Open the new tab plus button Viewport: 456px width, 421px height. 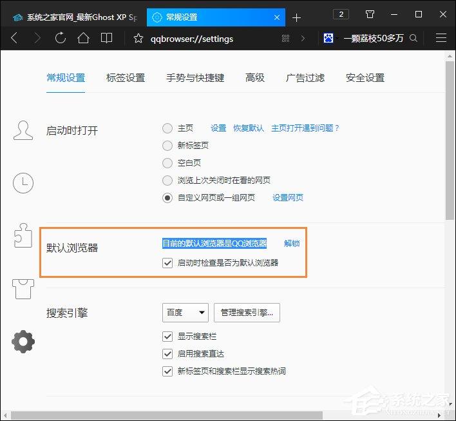[x=296, y=18]
